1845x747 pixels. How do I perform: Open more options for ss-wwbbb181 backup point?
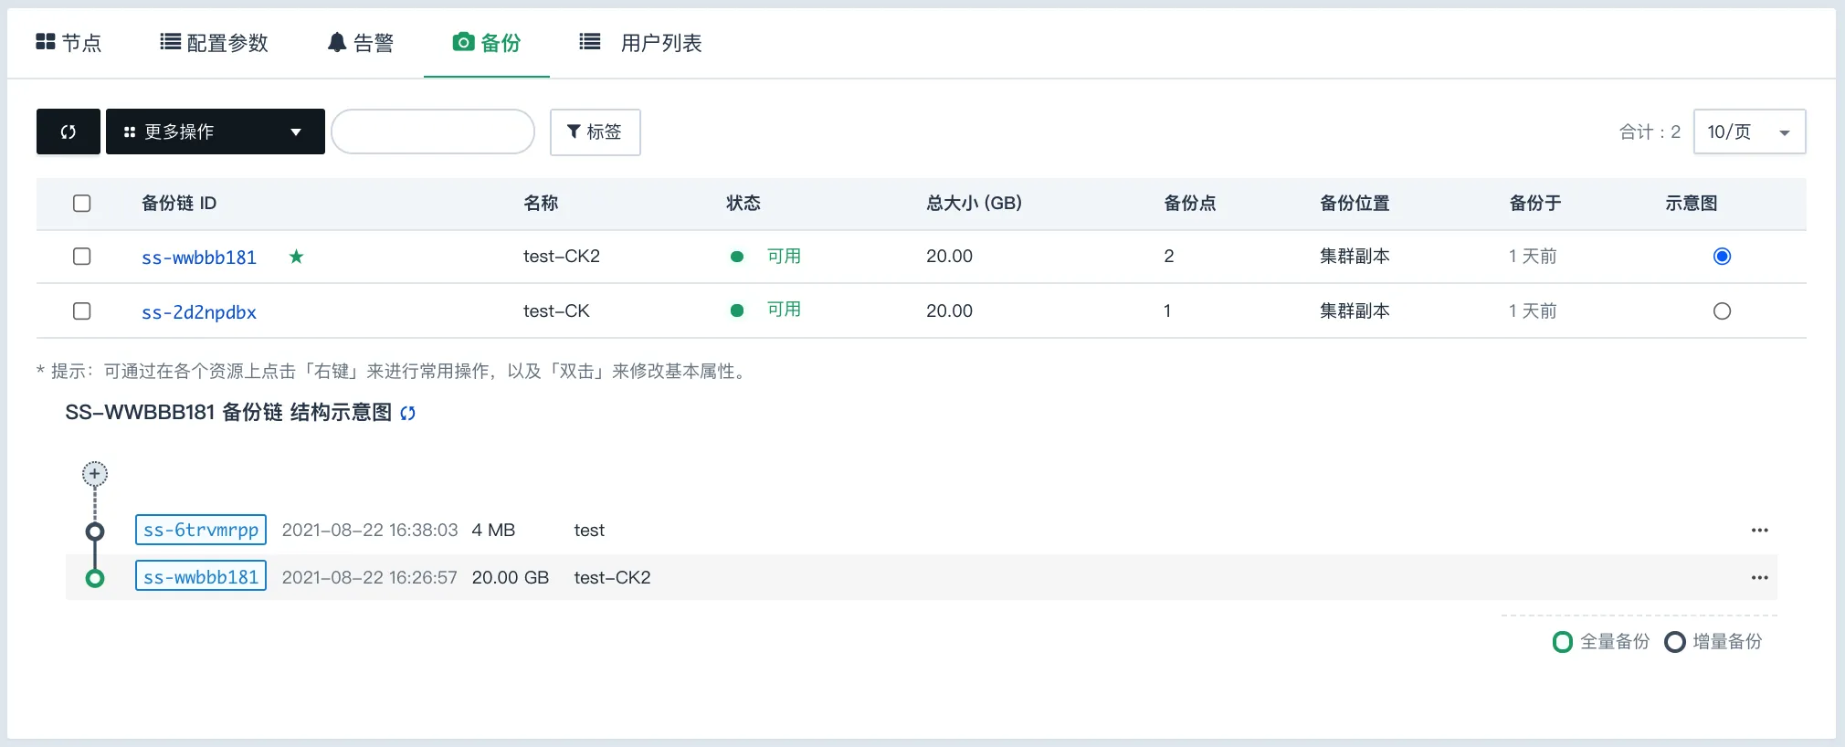[1759, 578]
